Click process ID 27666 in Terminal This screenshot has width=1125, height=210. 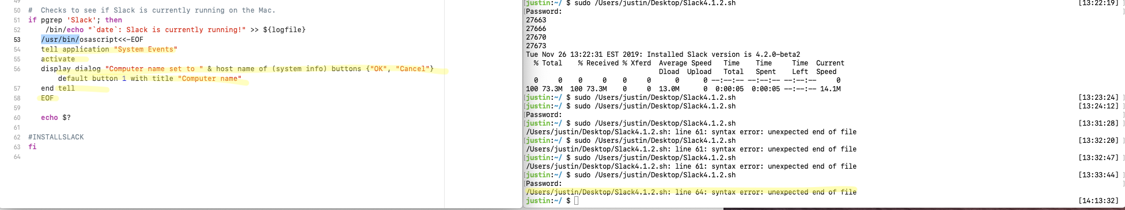536,29
